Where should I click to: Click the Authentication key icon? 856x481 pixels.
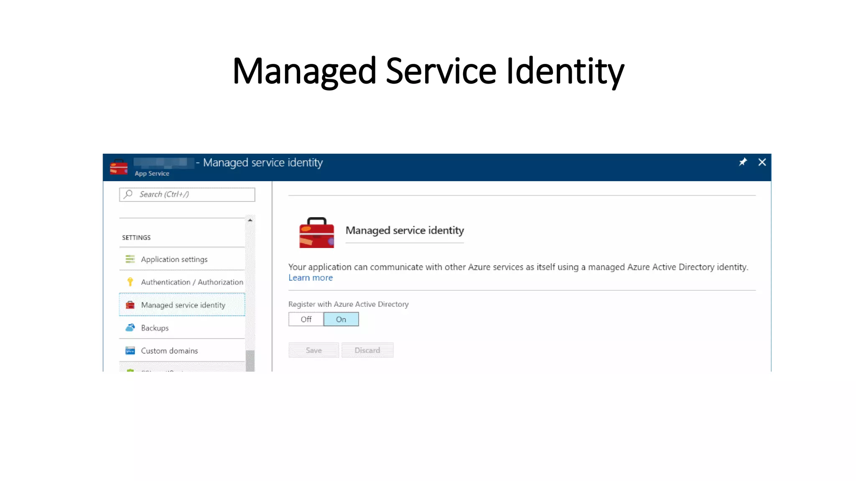(130, 282)
